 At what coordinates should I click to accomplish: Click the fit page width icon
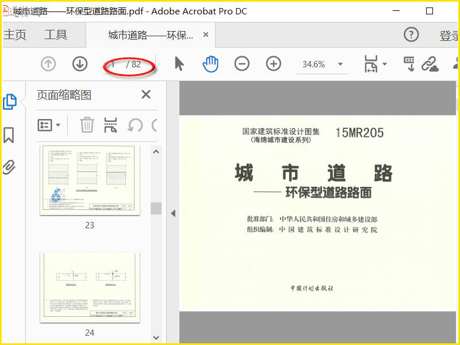[371, 64]
